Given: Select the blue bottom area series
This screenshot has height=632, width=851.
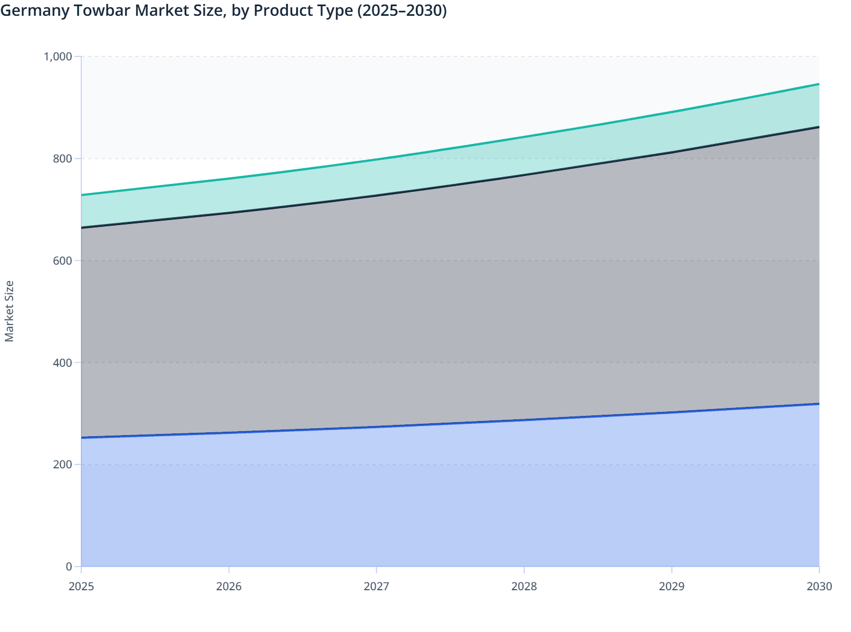Looking at the screenshot, I should tap(451, 497).
